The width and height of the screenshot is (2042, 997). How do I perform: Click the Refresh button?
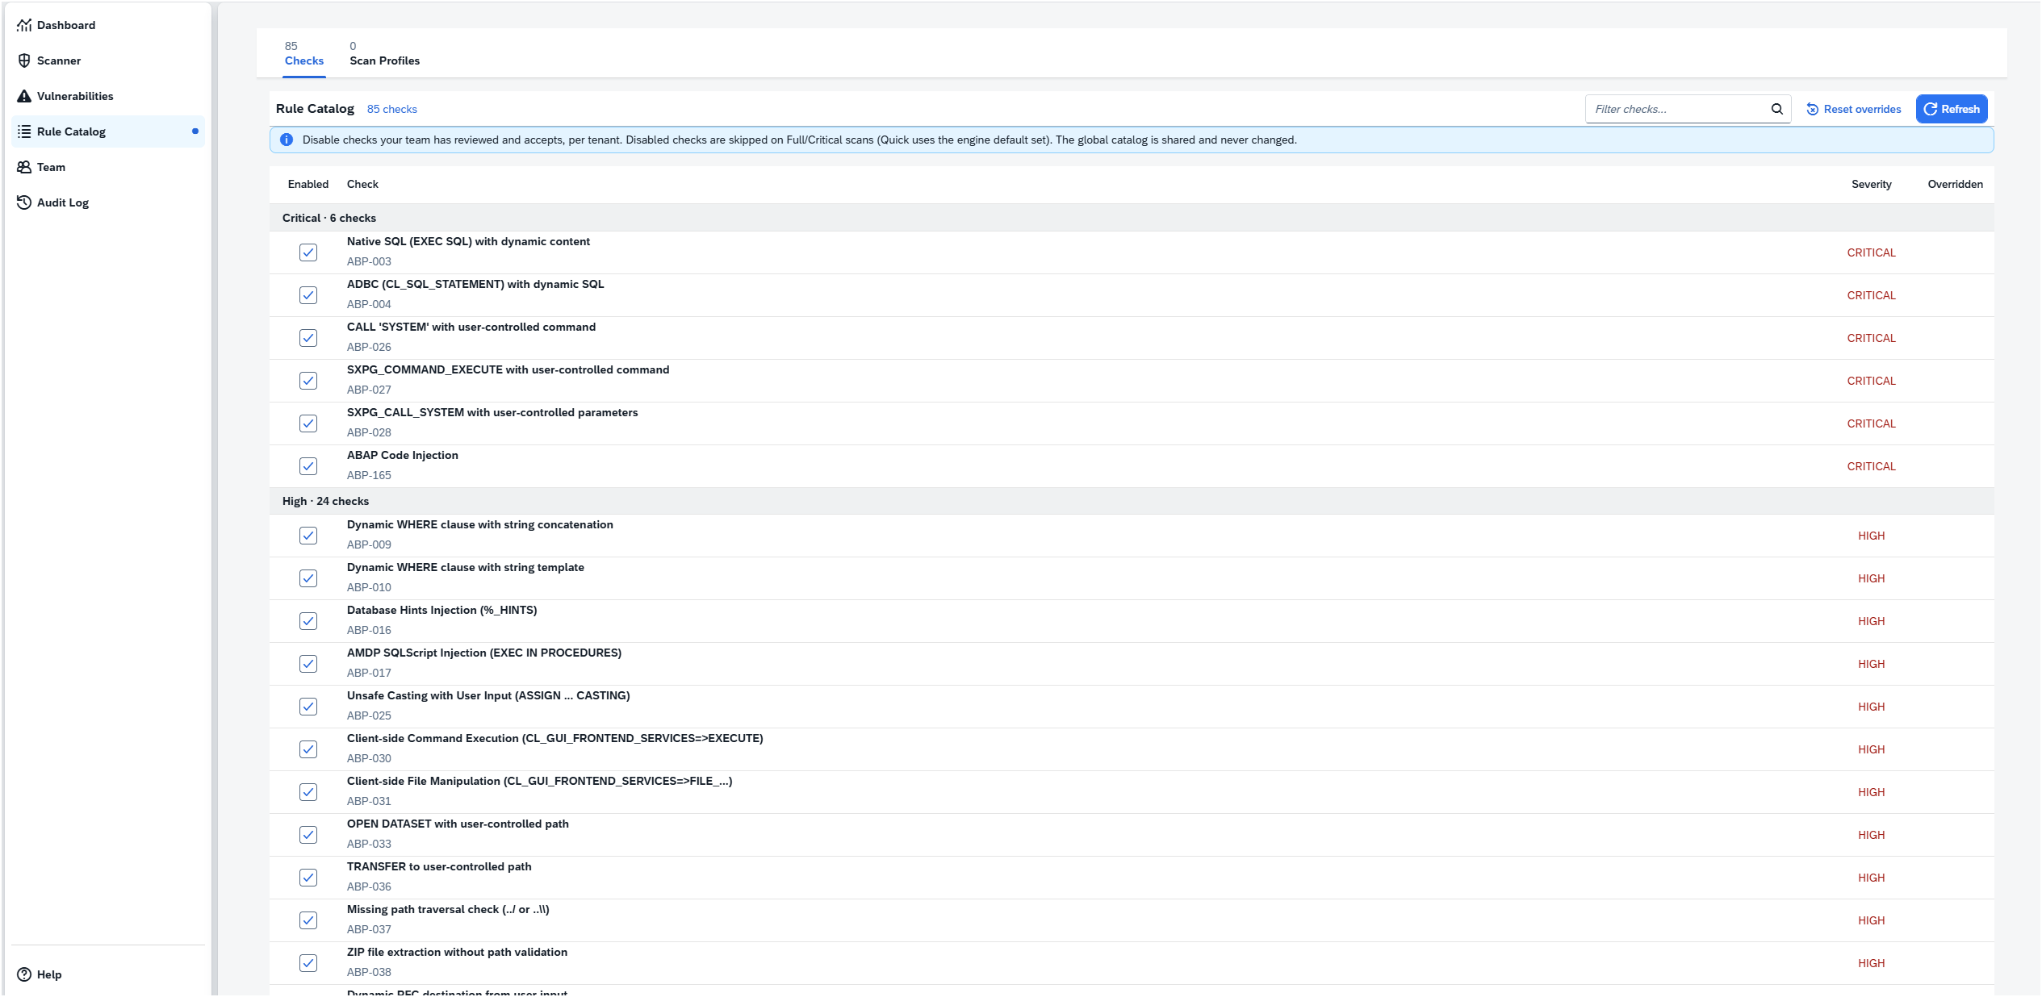(1952, 109)
